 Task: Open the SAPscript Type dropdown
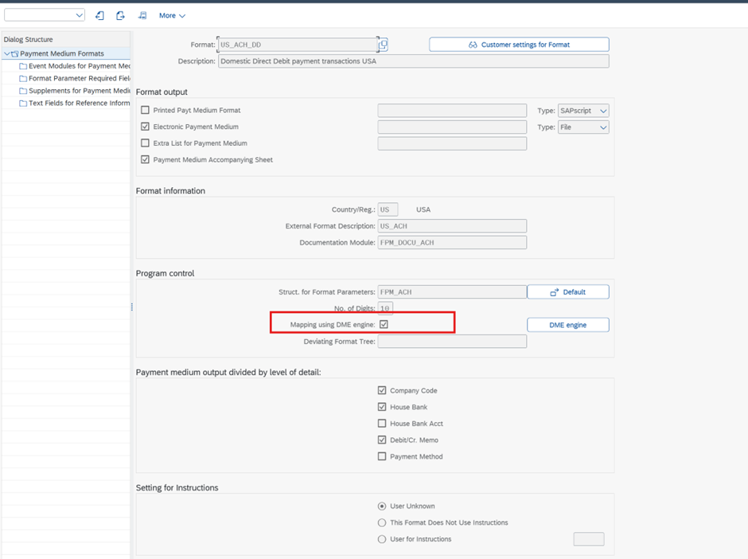[603, 111]
